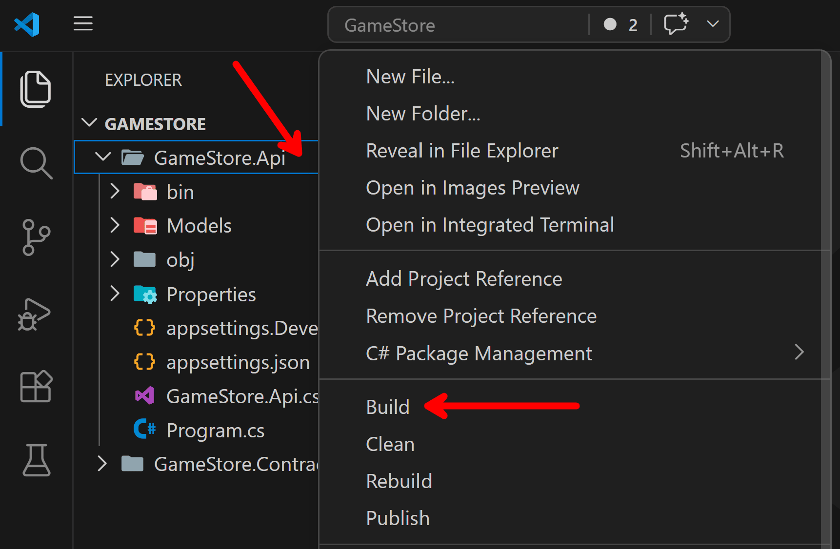
Task: Open the VS Code logo menu
Action: click(x=27, y=24)
